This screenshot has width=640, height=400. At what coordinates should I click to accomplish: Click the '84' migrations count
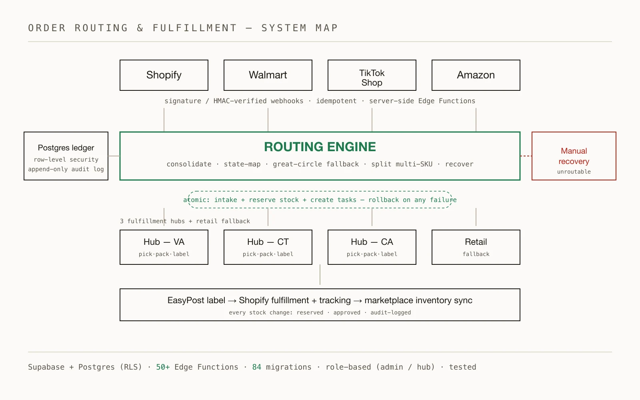(257, 367)
